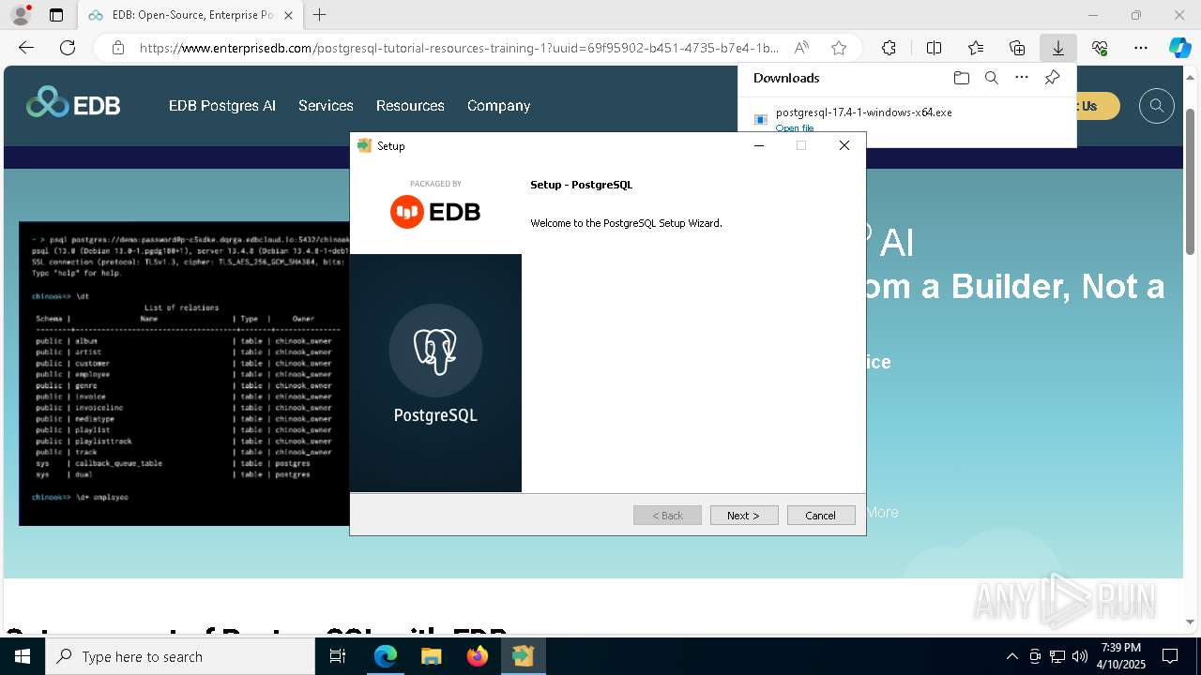The height and width of the screenshot is (675, 1201).
Task: Open the Copilot sidebar icon
Action: [x=1179, y=48]
